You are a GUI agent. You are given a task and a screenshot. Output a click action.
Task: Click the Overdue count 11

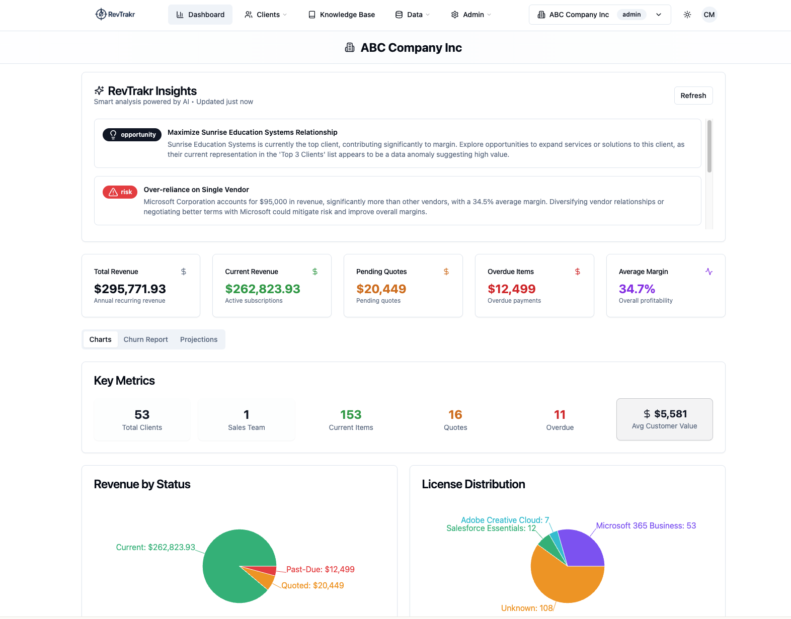click(560, 415)
